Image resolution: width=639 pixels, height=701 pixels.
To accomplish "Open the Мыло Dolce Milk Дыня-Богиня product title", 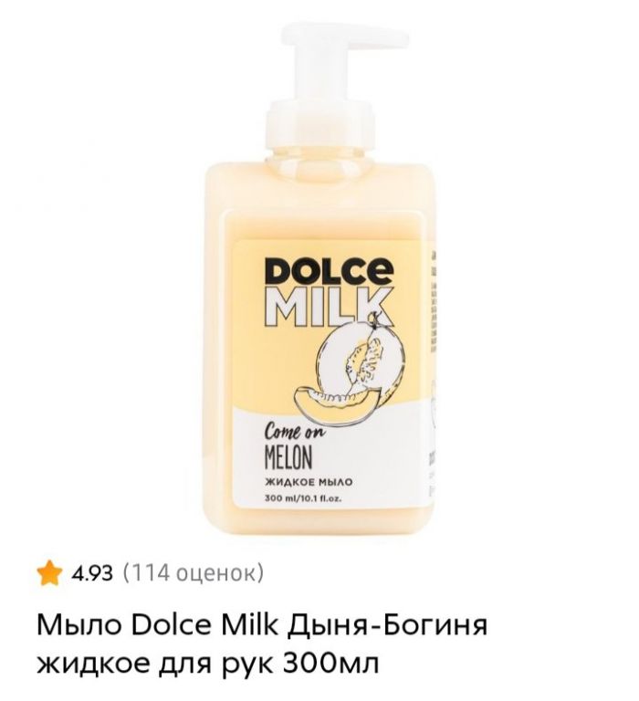I will coord(262,625).
